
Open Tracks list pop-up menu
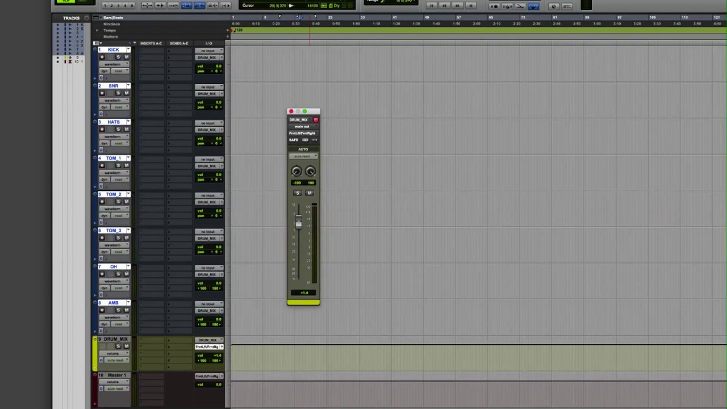pyautogui.click(x=86, y=18)
